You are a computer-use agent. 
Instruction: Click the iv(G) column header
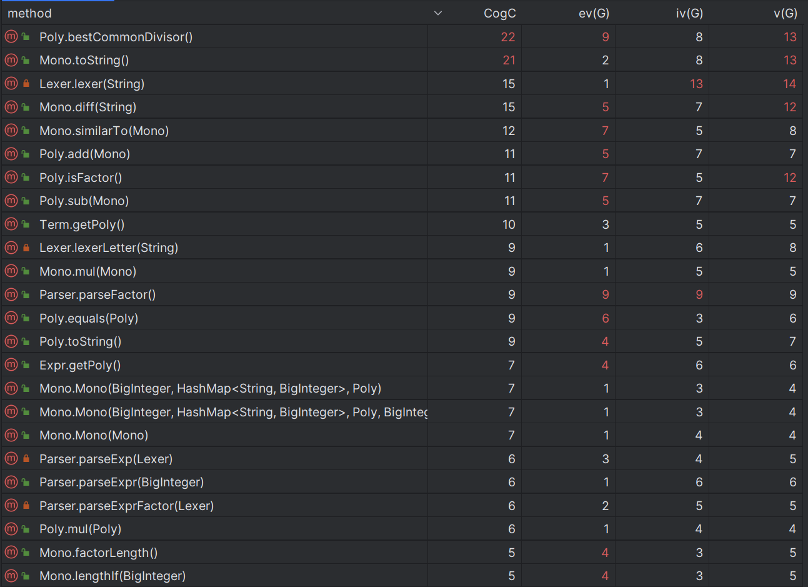689,13
